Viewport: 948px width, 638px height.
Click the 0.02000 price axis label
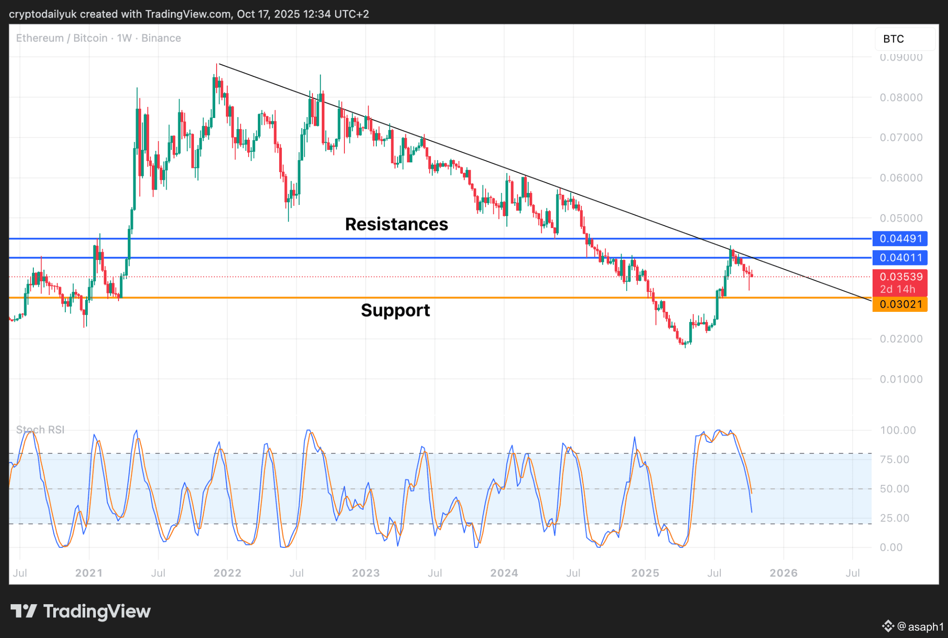tap(901, 339)
